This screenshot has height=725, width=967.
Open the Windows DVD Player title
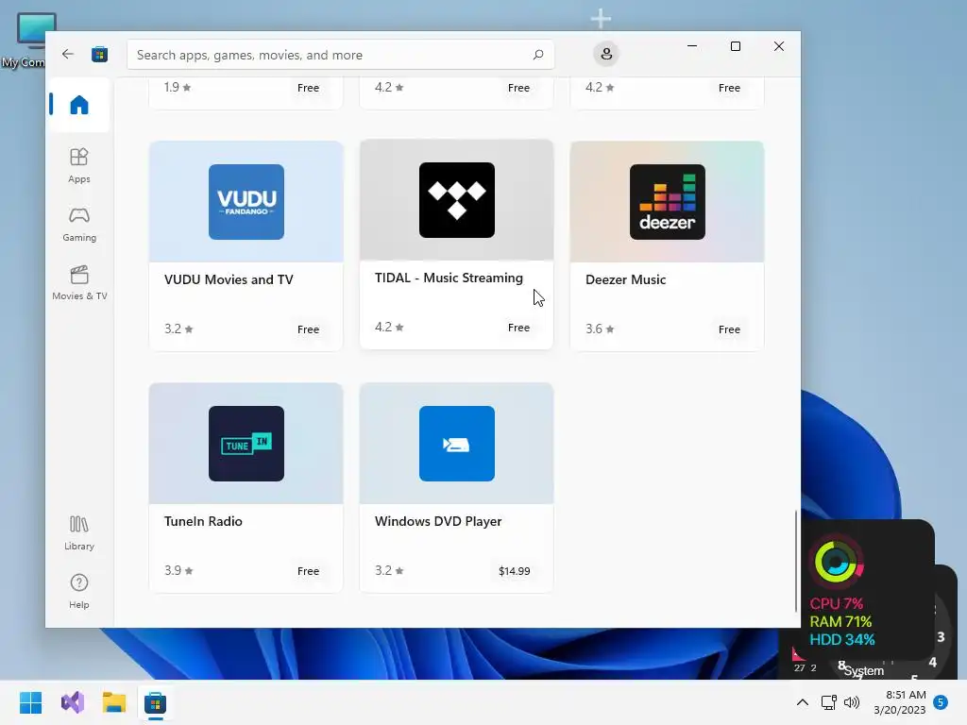[438, 521]
